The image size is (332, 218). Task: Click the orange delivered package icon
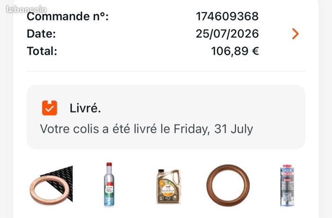point(50,108)
